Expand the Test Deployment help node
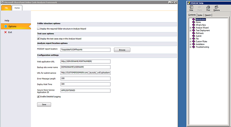The height and width of the screenshot is (127, 231). click(x=191, y=30)
